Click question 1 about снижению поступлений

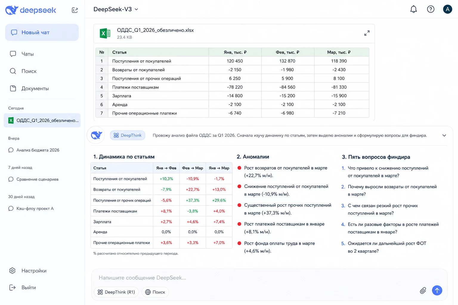(x=388, y=172)
